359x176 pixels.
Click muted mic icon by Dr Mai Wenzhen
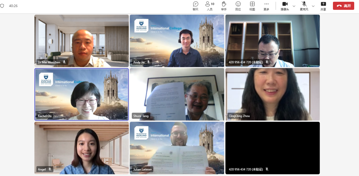pos(64,62)
